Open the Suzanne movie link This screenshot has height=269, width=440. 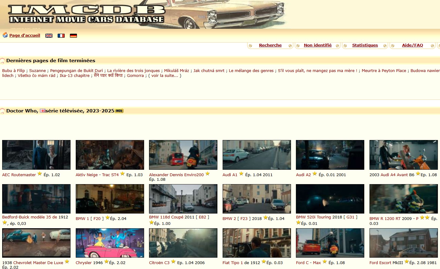click(37, 71)
